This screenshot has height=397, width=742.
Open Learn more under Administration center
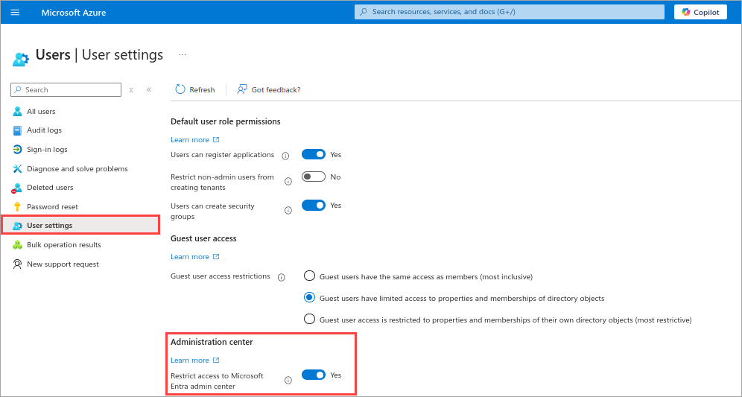coord(195,360)
